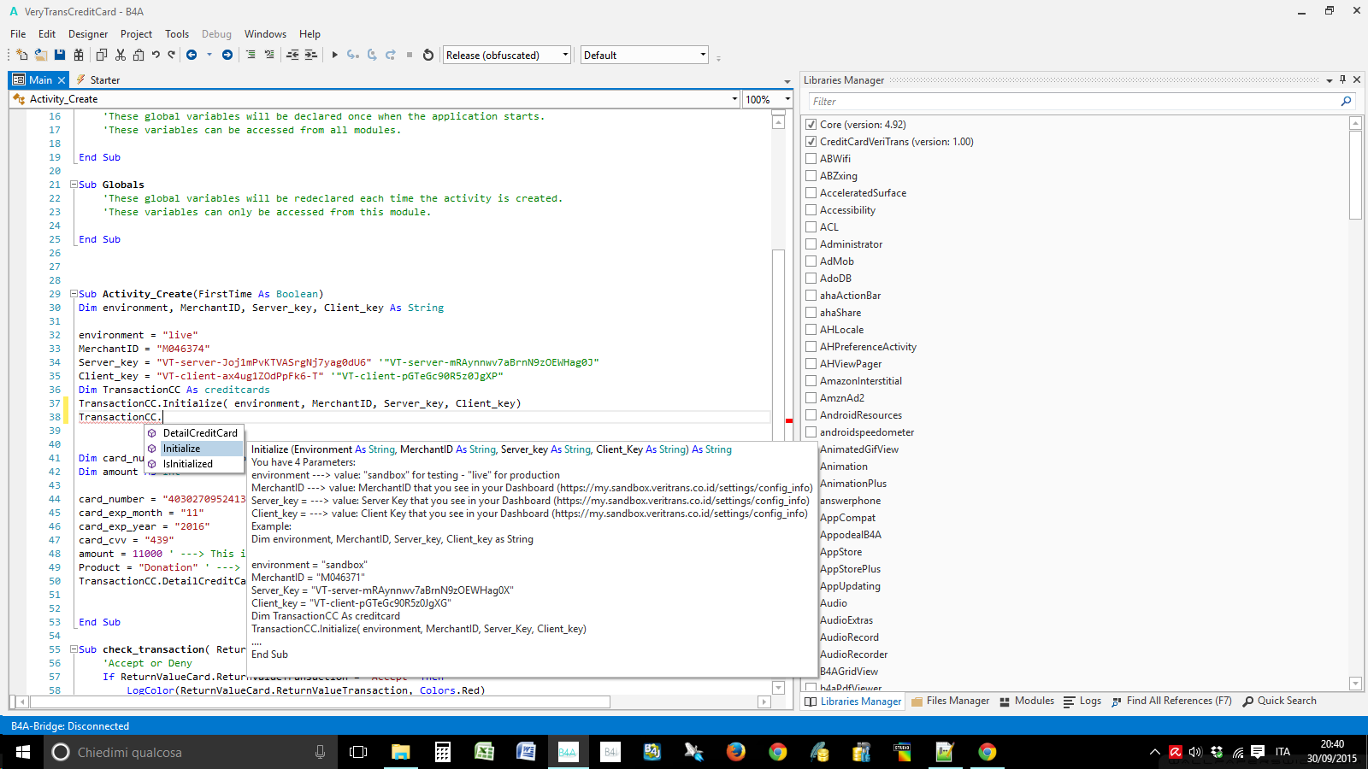This screenshot has width=1368, height=769.
Task: Open the Tools menu
Action: (x=177, y=34)
